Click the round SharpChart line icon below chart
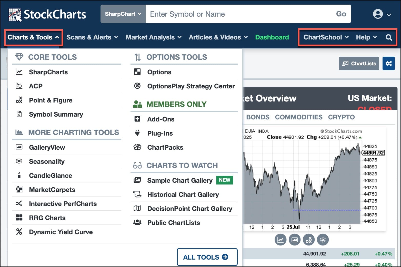This screenshot has width=401, height=267. (x=280, y=240)
